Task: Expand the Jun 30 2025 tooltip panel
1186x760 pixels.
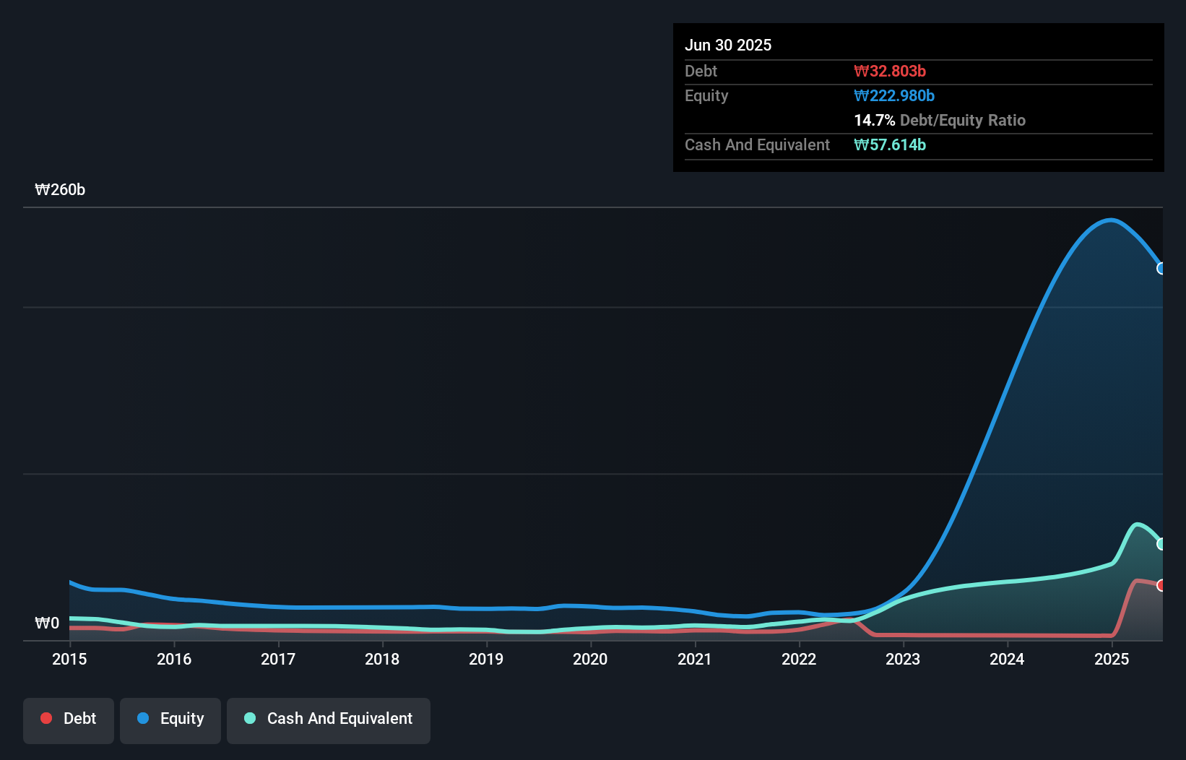Action: click(x=729, y=45)
